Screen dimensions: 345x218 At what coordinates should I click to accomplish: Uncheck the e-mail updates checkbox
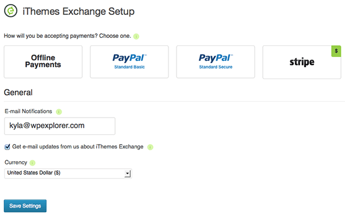tap(7, 147)
